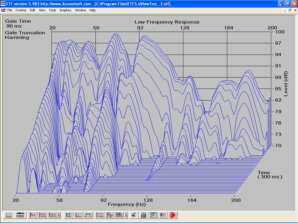
Task: Select the color palette brush icon
Action: pos(133,215)
